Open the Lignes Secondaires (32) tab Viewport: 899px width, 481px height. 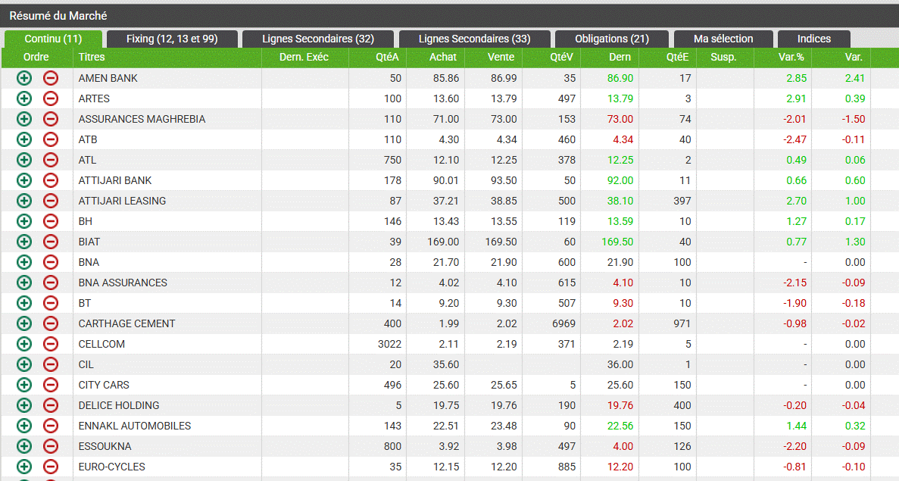click(x=318, y=39)
